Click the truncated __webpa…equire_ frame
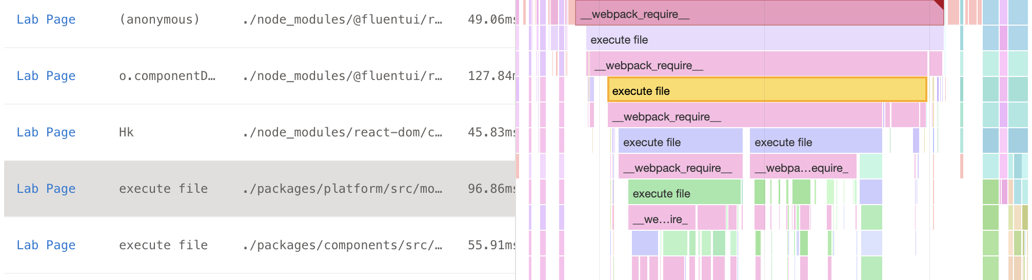 click(802, 168)
